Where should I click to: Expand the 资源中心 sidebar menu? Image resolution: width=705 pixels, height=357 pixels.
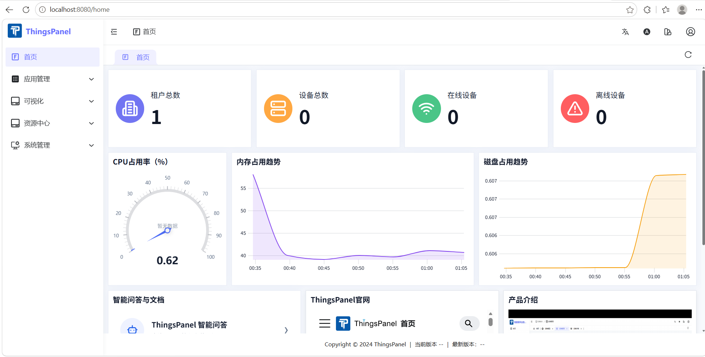(x=52, y=123)
